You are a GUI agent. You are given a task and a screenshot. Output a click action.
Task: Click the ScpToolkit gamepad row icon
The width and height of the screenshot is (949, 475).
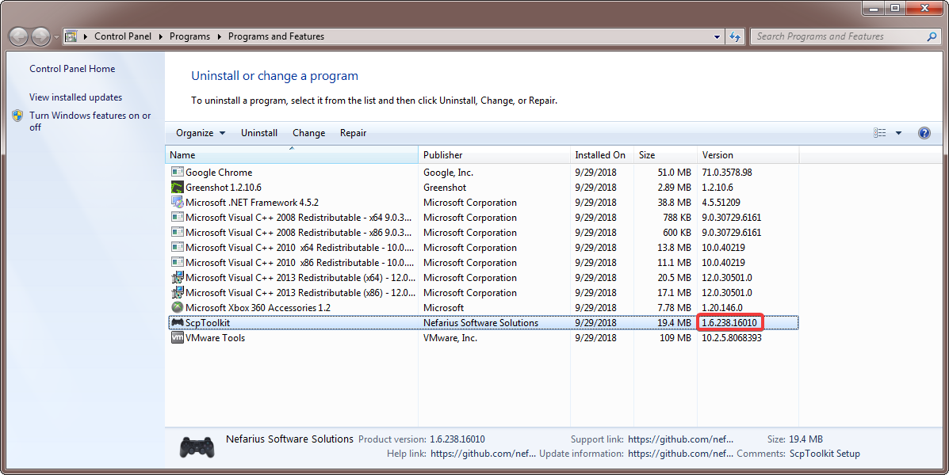(178, 323)
